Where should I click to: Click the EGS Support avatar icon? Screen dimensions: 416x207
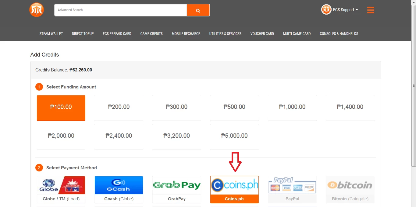pyautogui.click(x=326, y=10)
